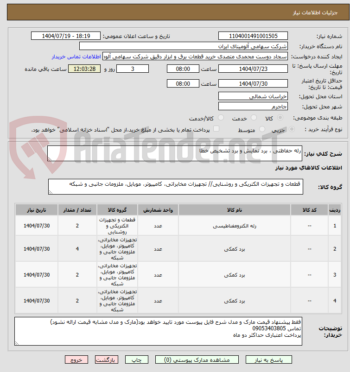Select the جزیی purchase type radio
Screen dimensions: 350x372
click(x=292, y=129)
